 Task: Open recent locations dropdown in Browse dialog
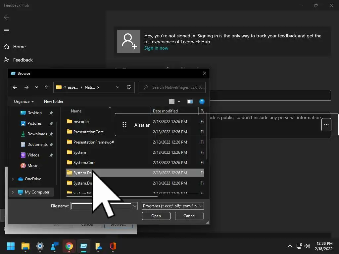click(36, 87)
